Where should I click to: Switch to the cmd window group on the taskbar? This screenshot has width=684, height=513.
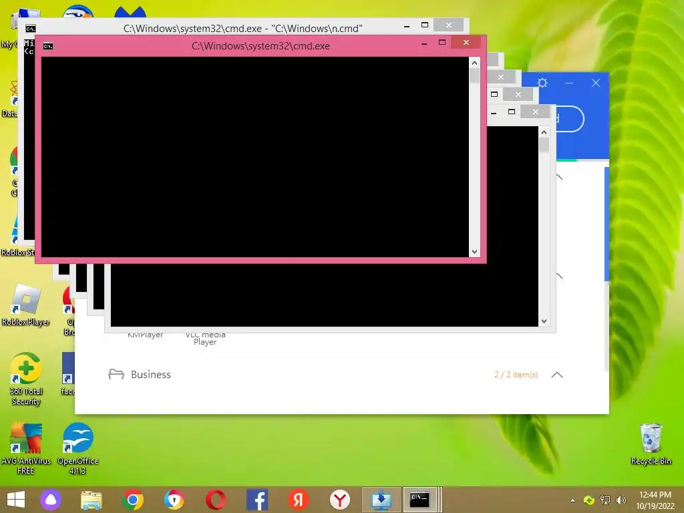(x=422, y=500)
